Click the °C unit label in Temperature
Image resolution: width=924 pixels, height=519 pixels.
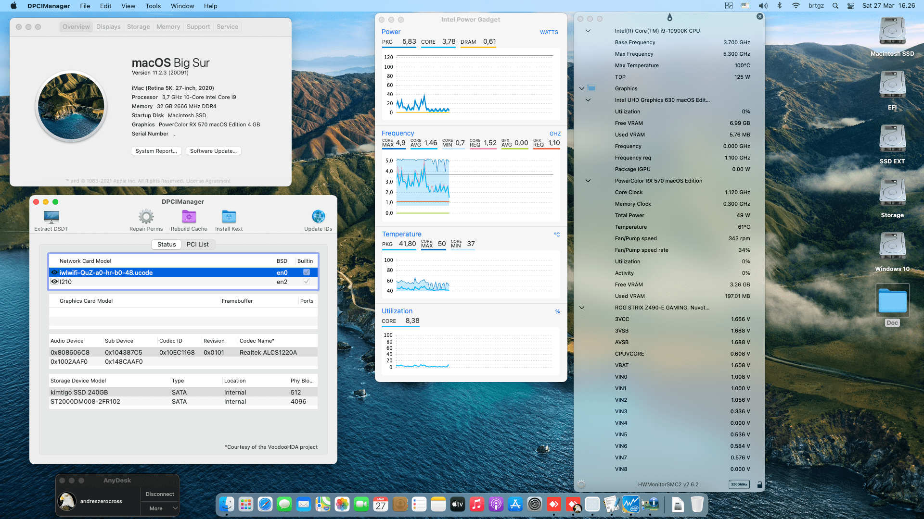pos(557,235)
